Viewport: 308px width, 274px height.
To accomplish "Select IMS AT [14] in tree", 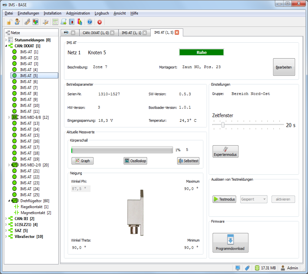I will coord(29,129).
